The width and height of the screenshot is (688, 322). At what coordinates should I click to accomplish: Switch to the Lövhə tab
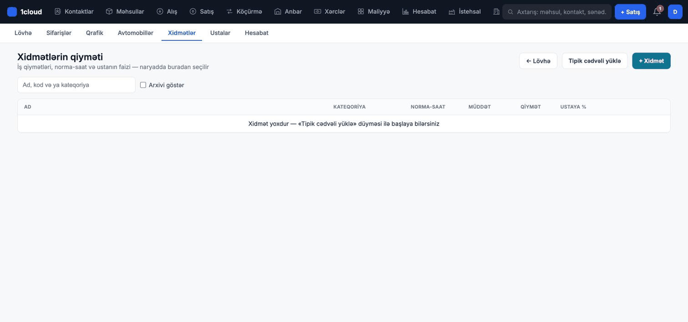pos(23,33)
